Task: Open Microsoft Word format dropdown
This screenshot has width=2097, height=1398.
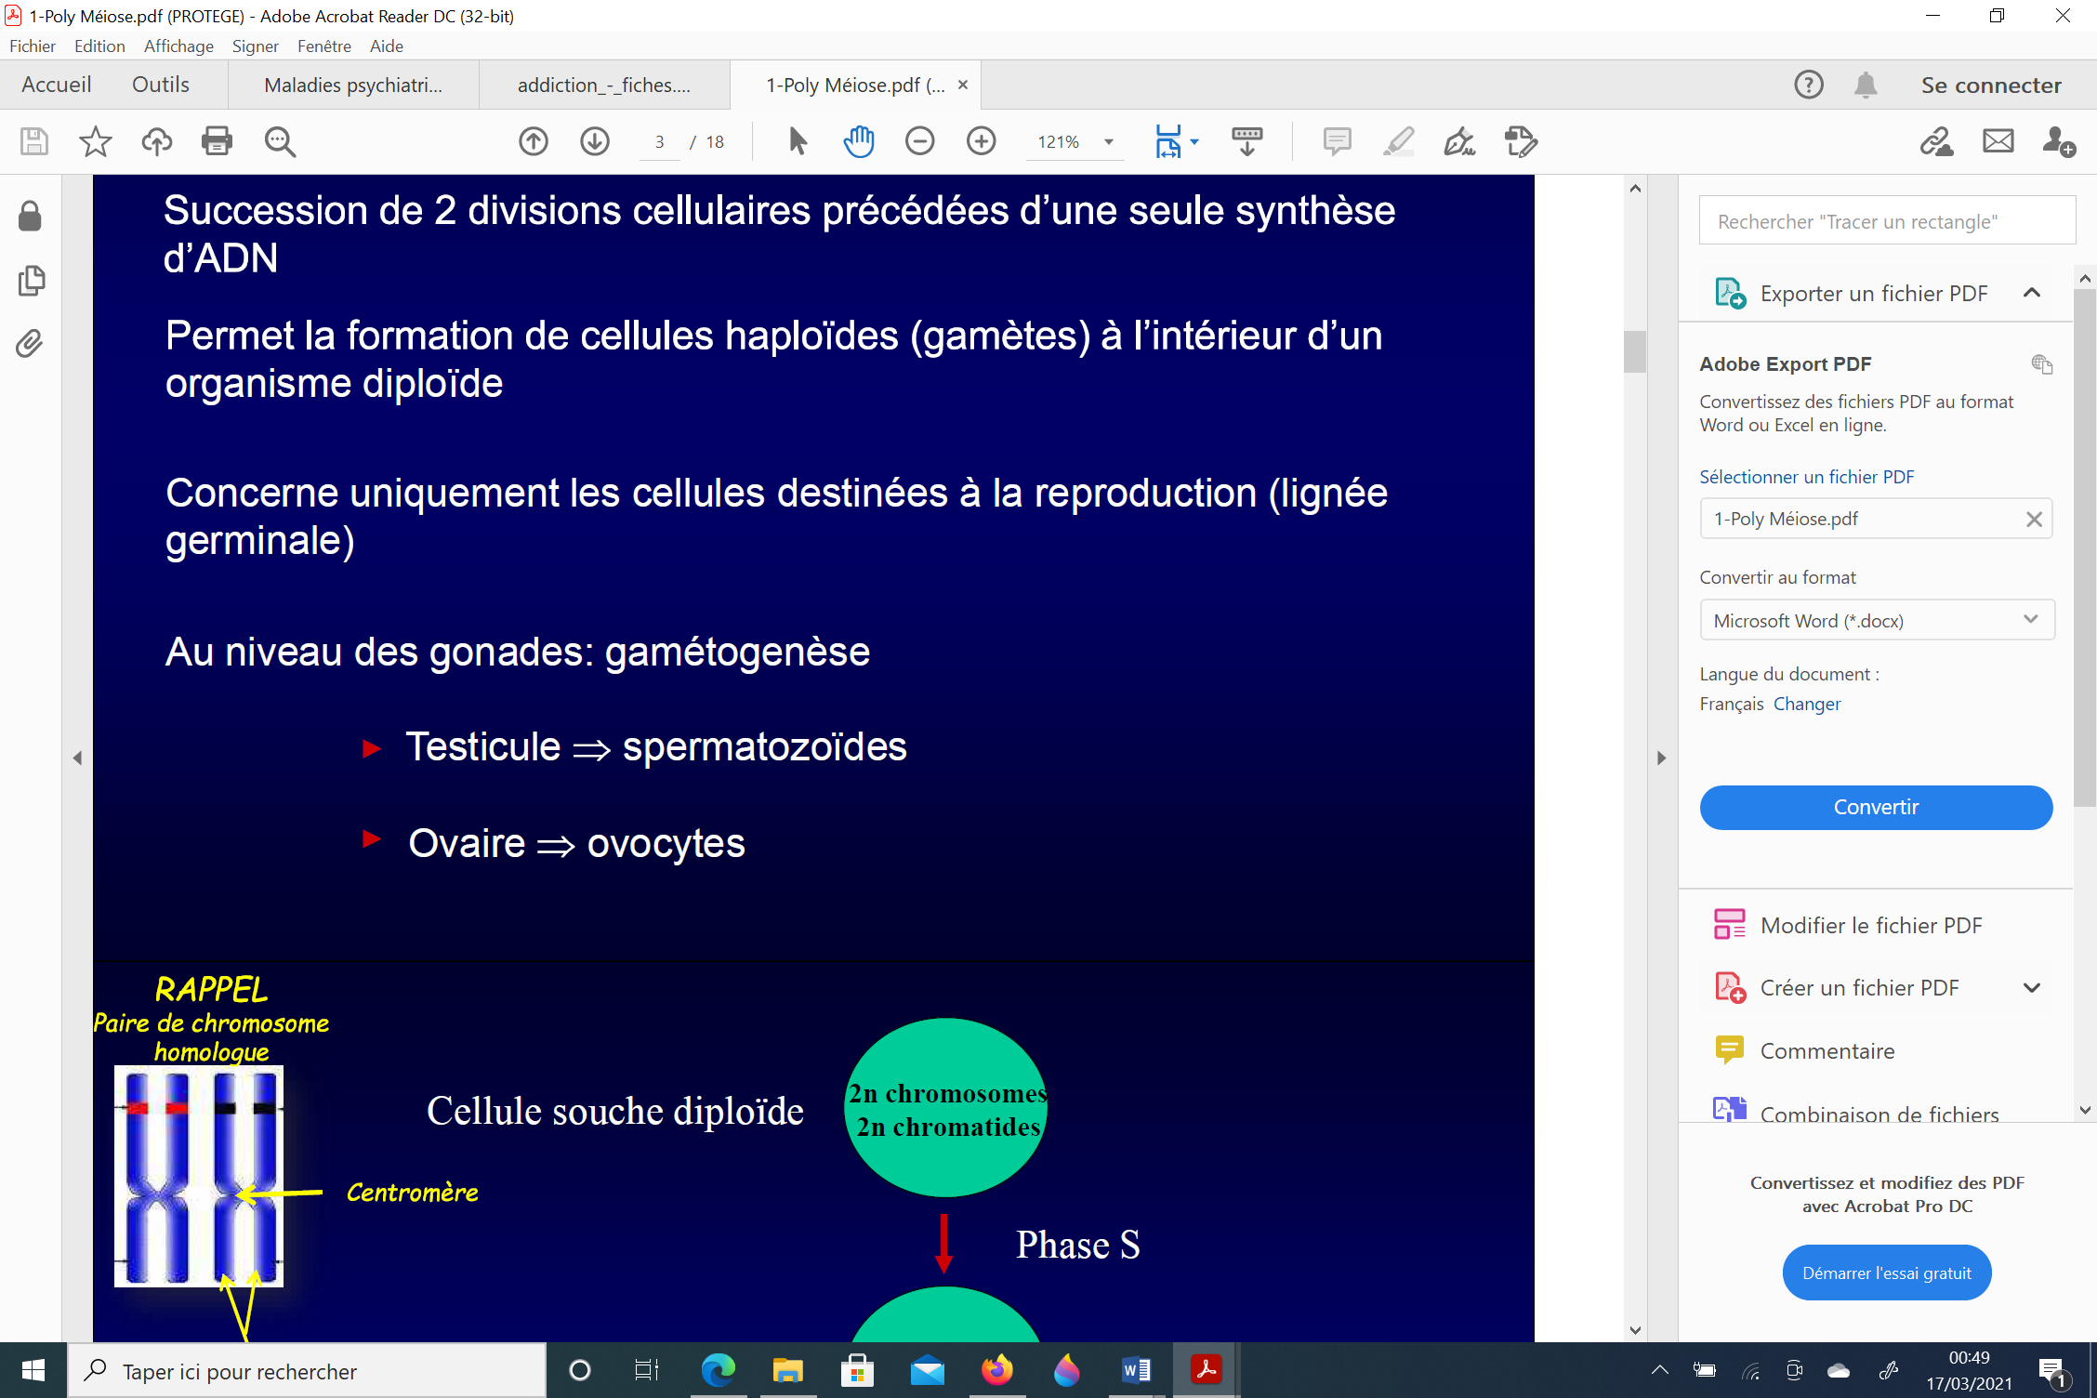Action: coord(1876,620)
